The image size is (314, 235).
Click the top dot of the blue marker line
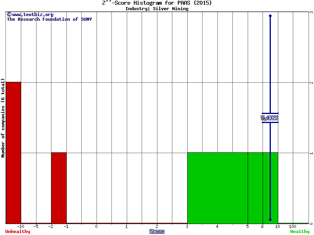(270, 16)
